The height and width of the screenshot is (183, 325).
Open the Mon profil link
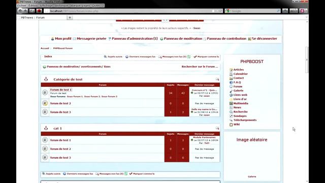[63, 39]
